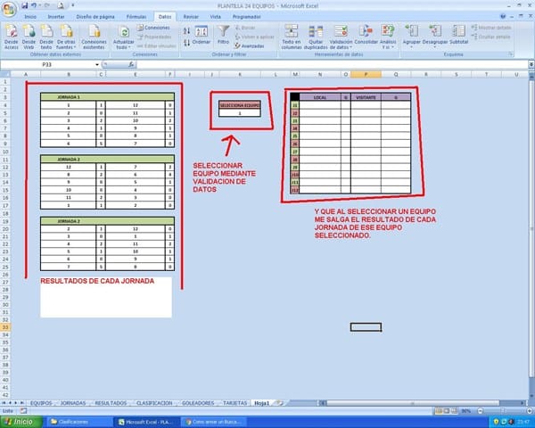Open the Insertar ribbon tab
535x428 pixels.
56,17
